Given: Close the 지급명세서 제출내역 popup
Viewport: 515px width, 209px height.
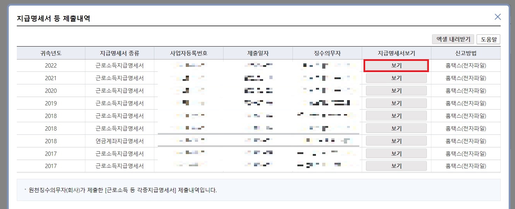Looking at the screenshot, I should click(x=498, y=16).
